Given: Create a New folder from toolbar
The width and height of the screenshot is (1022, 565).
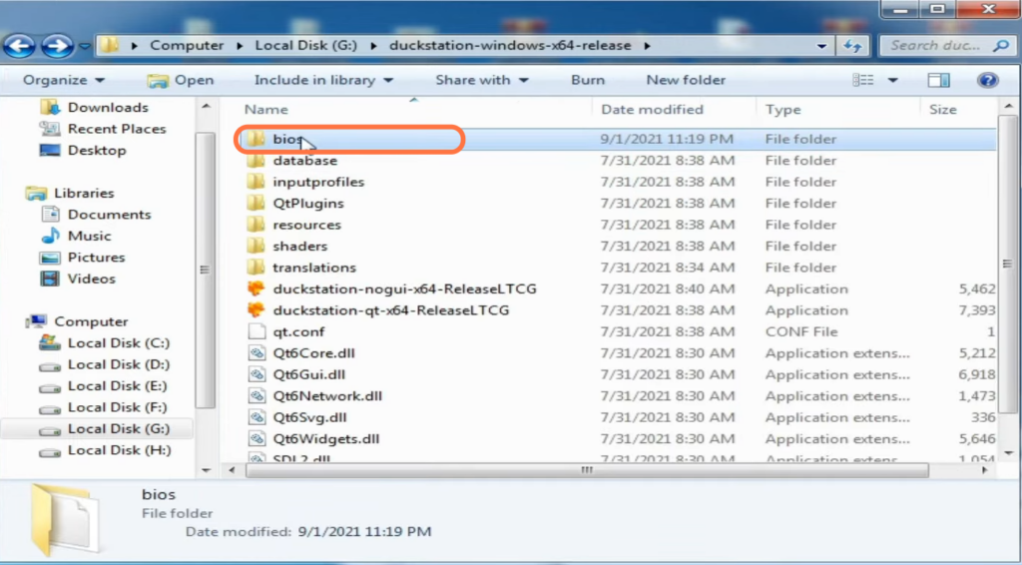Looking at the screenshot, I should pyautogui.click(x=686, y=80).
